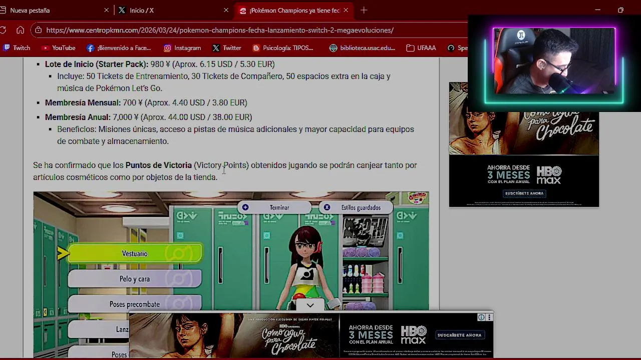
Task: Open the YouTube bookmark
Action: [x=58, y=48]
